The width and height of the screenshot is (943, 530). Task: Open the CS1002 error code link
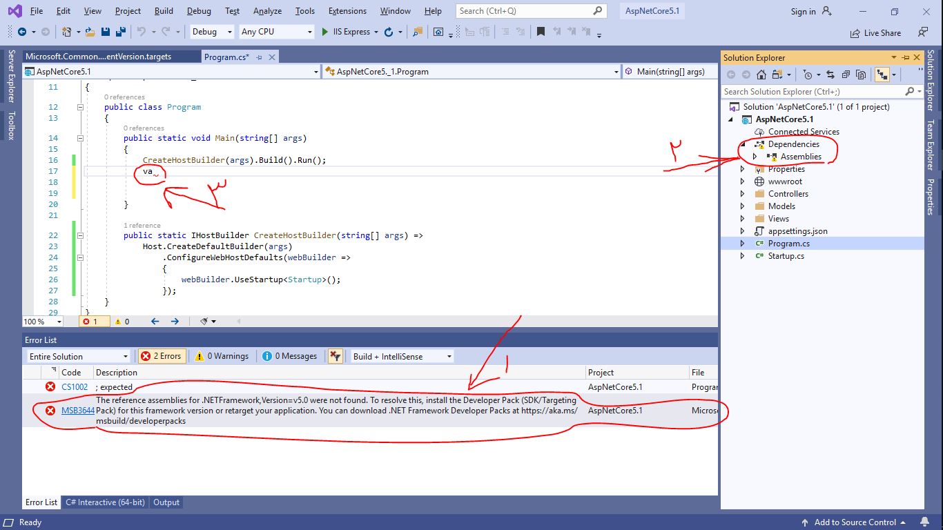75,386
